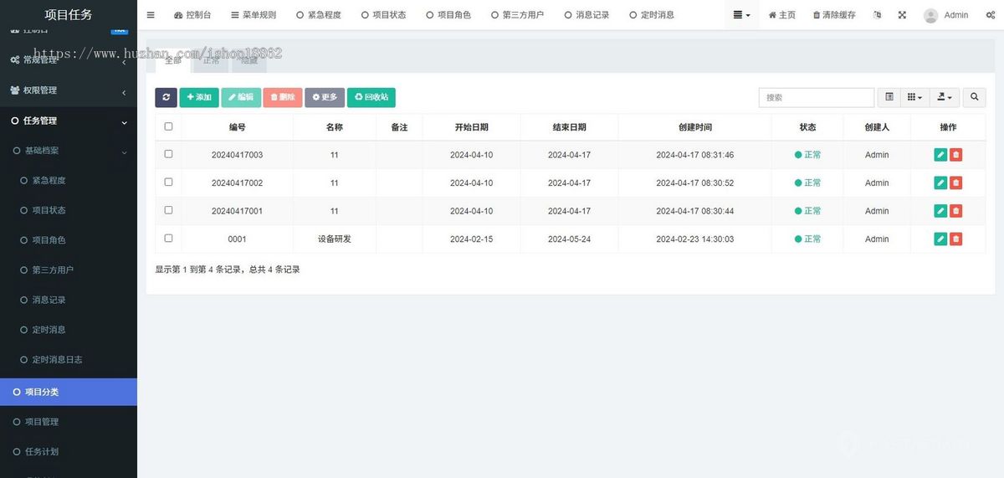
Task: Open the 更多 more dropdown
Action: 325,97
